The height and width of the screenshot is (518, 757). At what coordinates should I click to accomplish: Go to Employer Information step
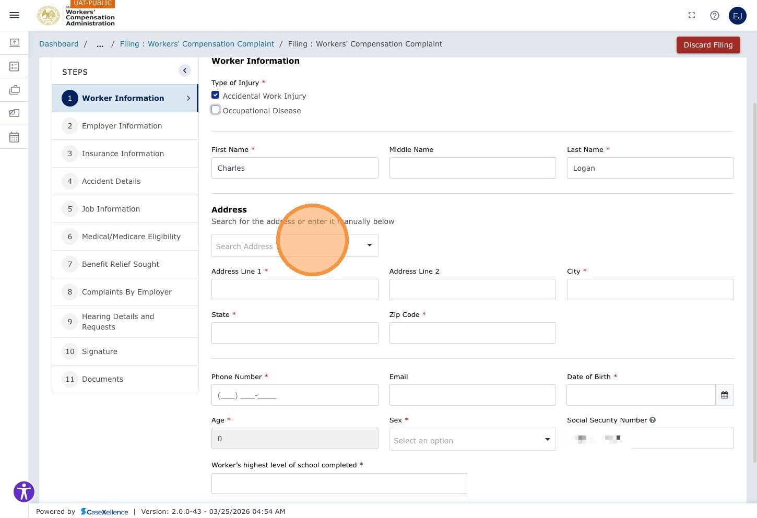[x=125, y=126]
